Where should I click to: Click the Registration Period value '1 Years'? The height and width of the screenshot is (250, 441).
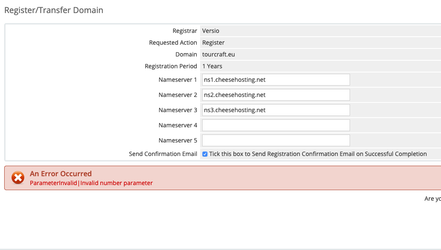[212, 66]
